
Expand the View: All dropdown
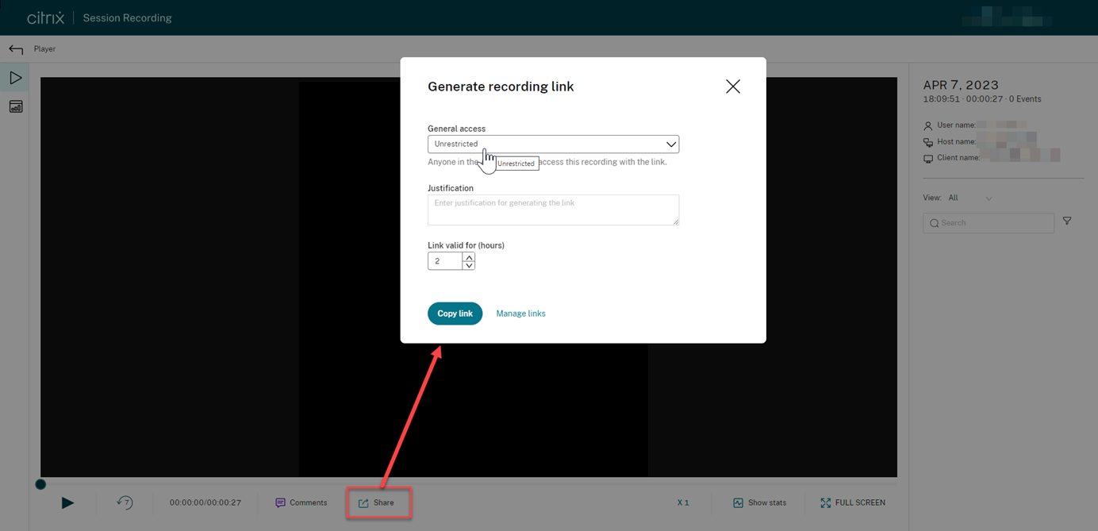point(989,197)
